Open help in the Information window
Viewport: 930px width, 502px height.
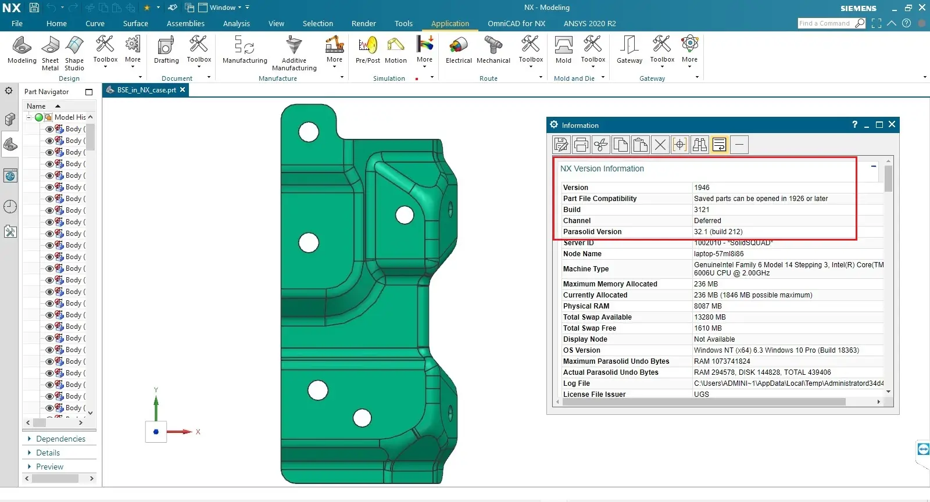click(854, 124)
